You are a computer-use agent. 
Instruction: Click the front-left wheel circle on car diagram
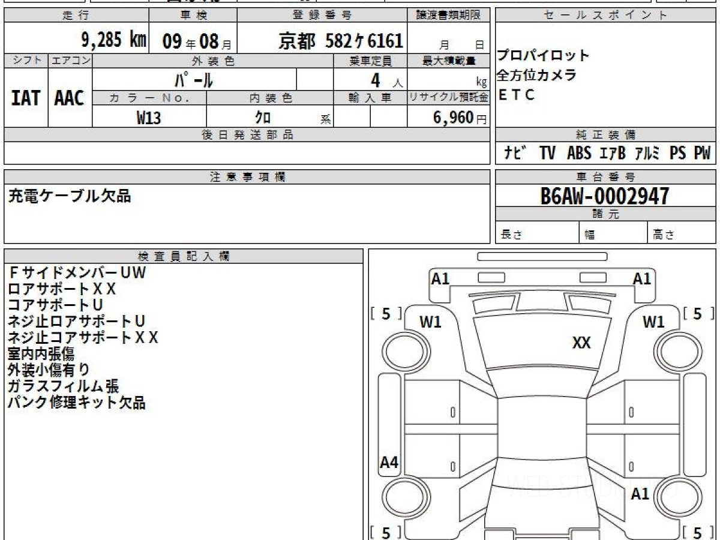tap(400, 349)
